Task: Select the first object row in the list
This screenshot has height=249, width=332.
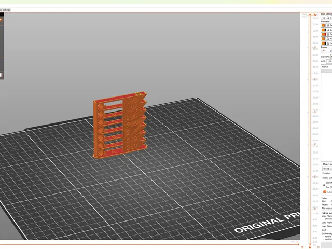Action: [326, 71]
